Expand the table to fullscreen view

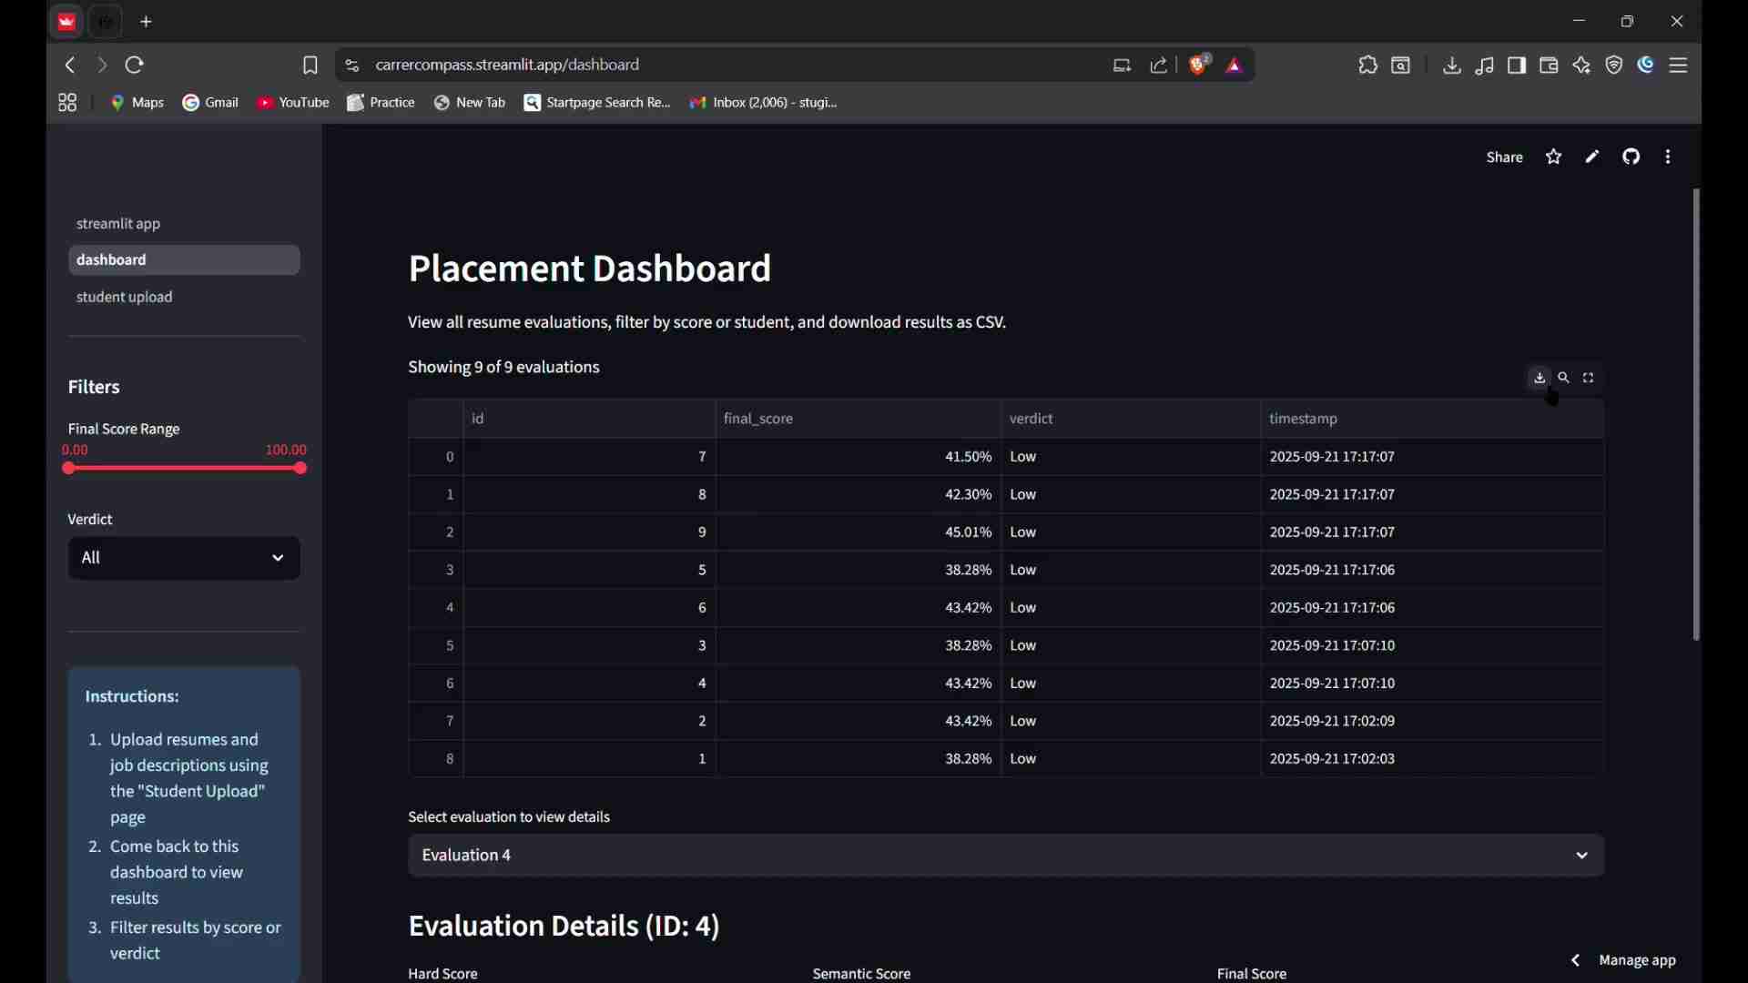[1590, 378]
